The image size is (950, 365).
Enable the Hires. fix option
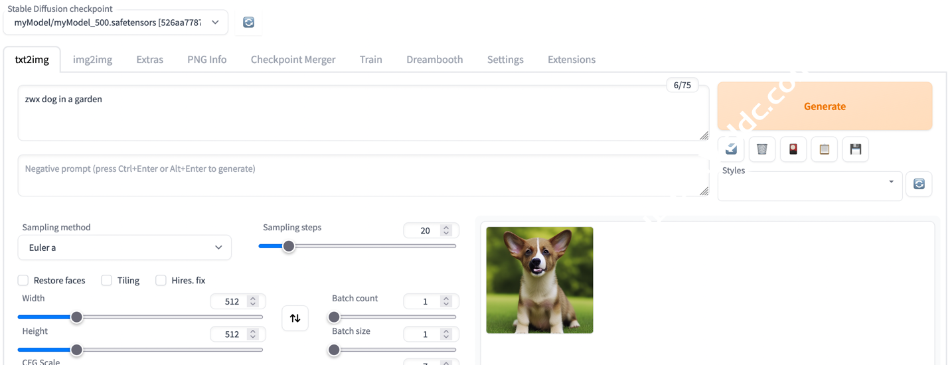coord(161,280)
